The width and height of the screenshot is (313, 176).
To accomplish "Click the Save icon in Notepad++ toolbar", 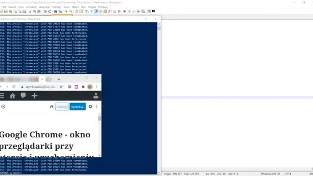I will pos(5,11).
